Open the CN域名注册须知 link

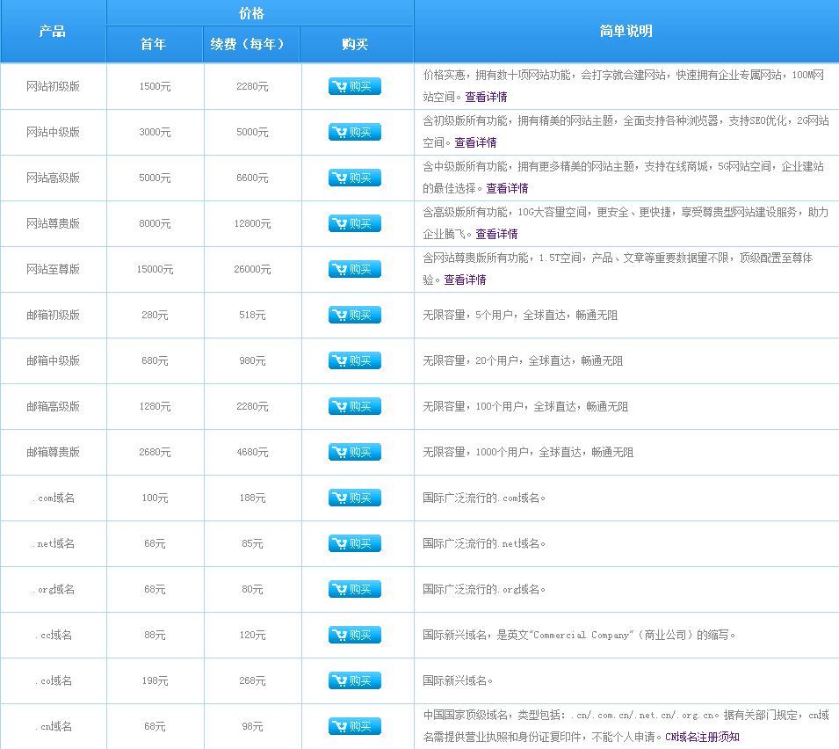click(702, 737)
